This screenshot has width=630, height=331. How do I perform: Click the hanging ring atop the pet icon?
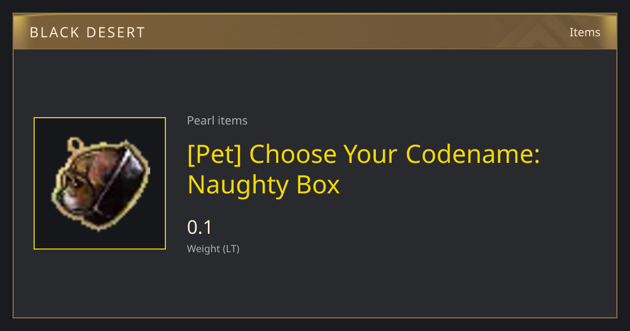pyautogui.click(x=75, y=143)
